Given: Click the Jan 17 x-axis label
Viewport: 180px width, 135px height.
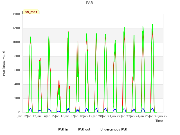Looking at the screenshot, I should pyautogui.click(x=69, y=116).
